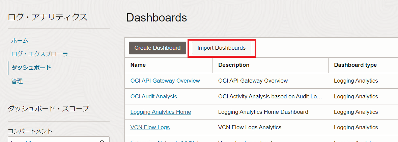Open ログ・エクスプローラ from the sidebar
Image resolution: width=398 pixels, height=142 pixels.
click(40, 54)
